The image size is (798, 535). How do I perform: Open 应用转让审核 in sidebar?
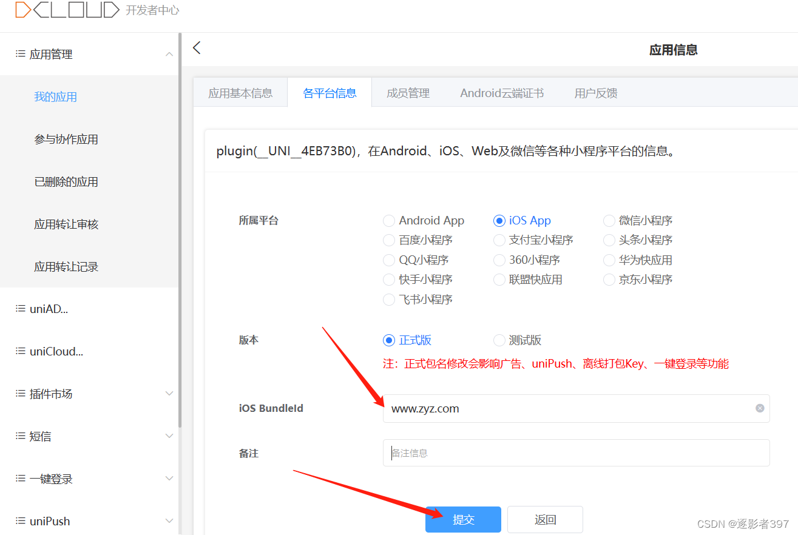[x=89, y=224]
